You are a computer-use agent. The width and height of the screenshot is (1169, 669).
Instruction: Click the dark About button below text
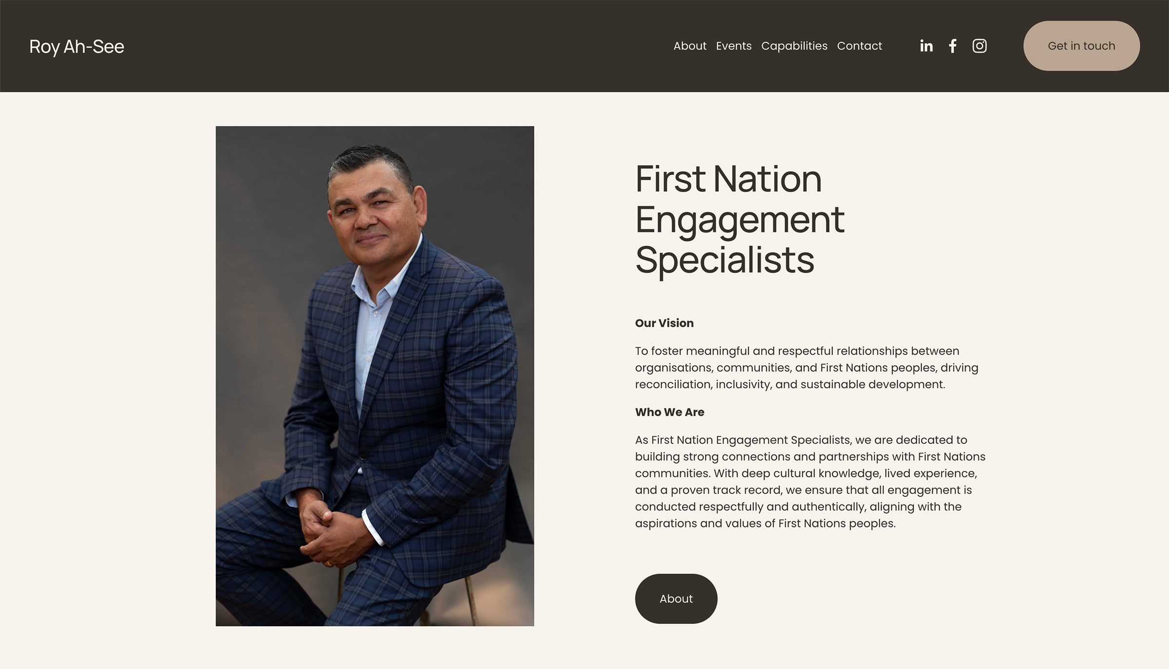676,598
